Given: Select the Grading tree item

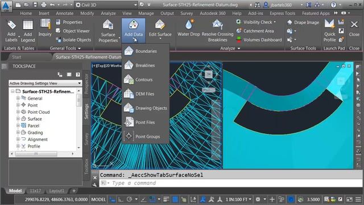Looking at the screenshot, I should point(35,133).
